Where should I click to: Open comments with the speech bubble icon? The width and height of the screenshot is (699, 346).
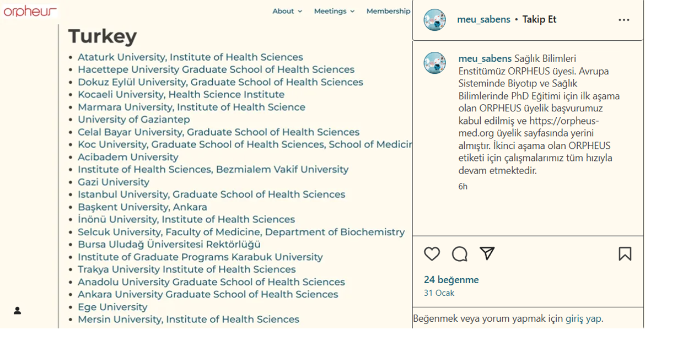click(x=460, y=254)
